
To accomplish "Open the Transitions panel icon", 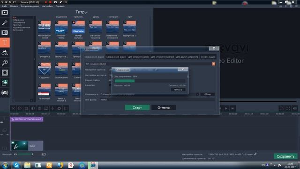I will coord(5,32).
